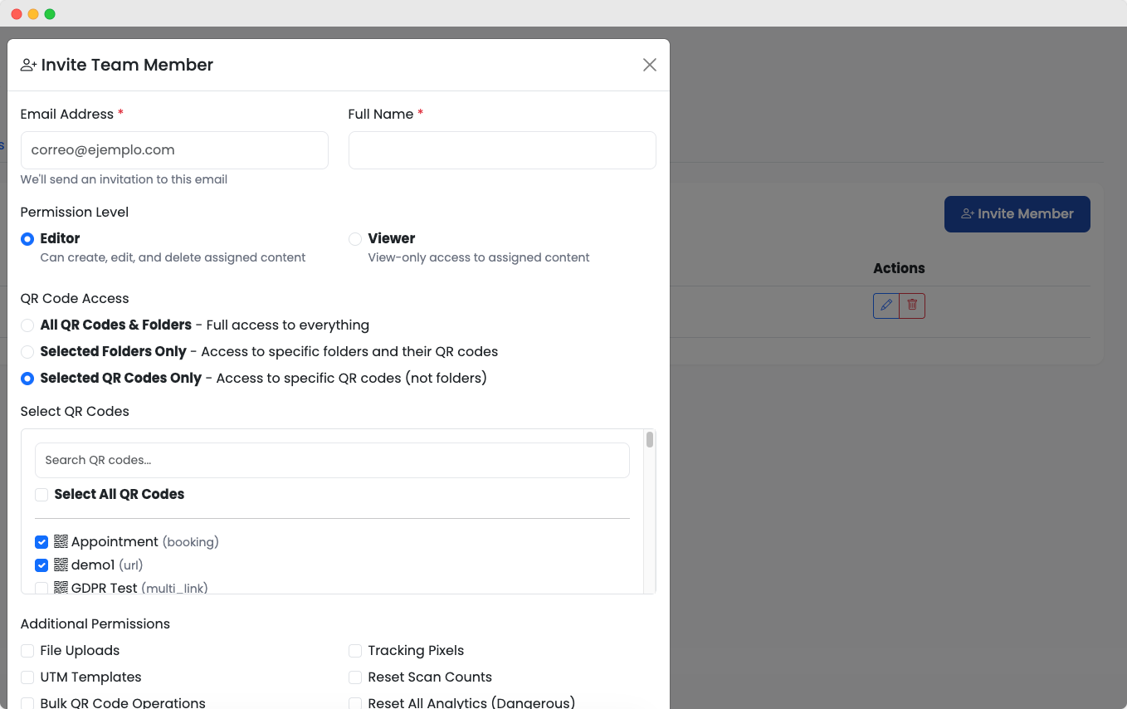Click the QR code list scrollbar
This screenshot has width=1127, height=709.
coord(650,440)
